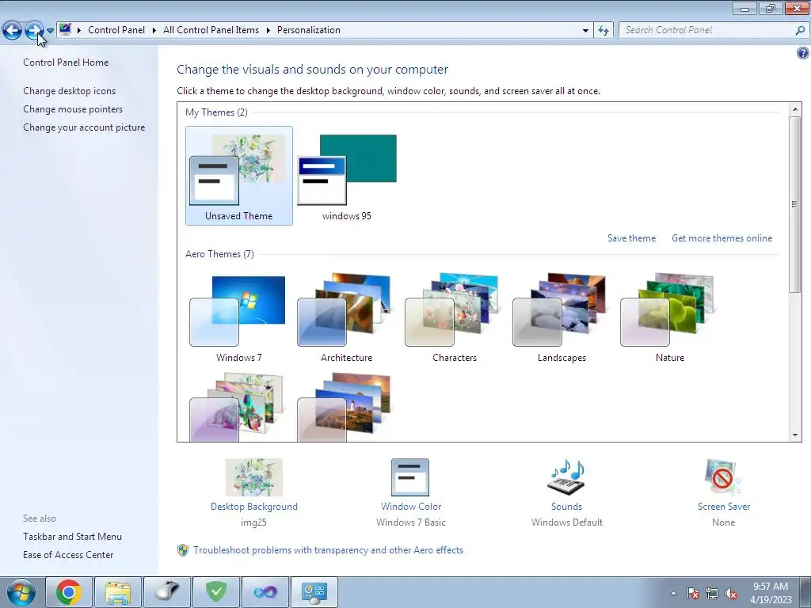Open Change desktop icons link
Screen dimensions: 811x608
[x=70, y=91]
